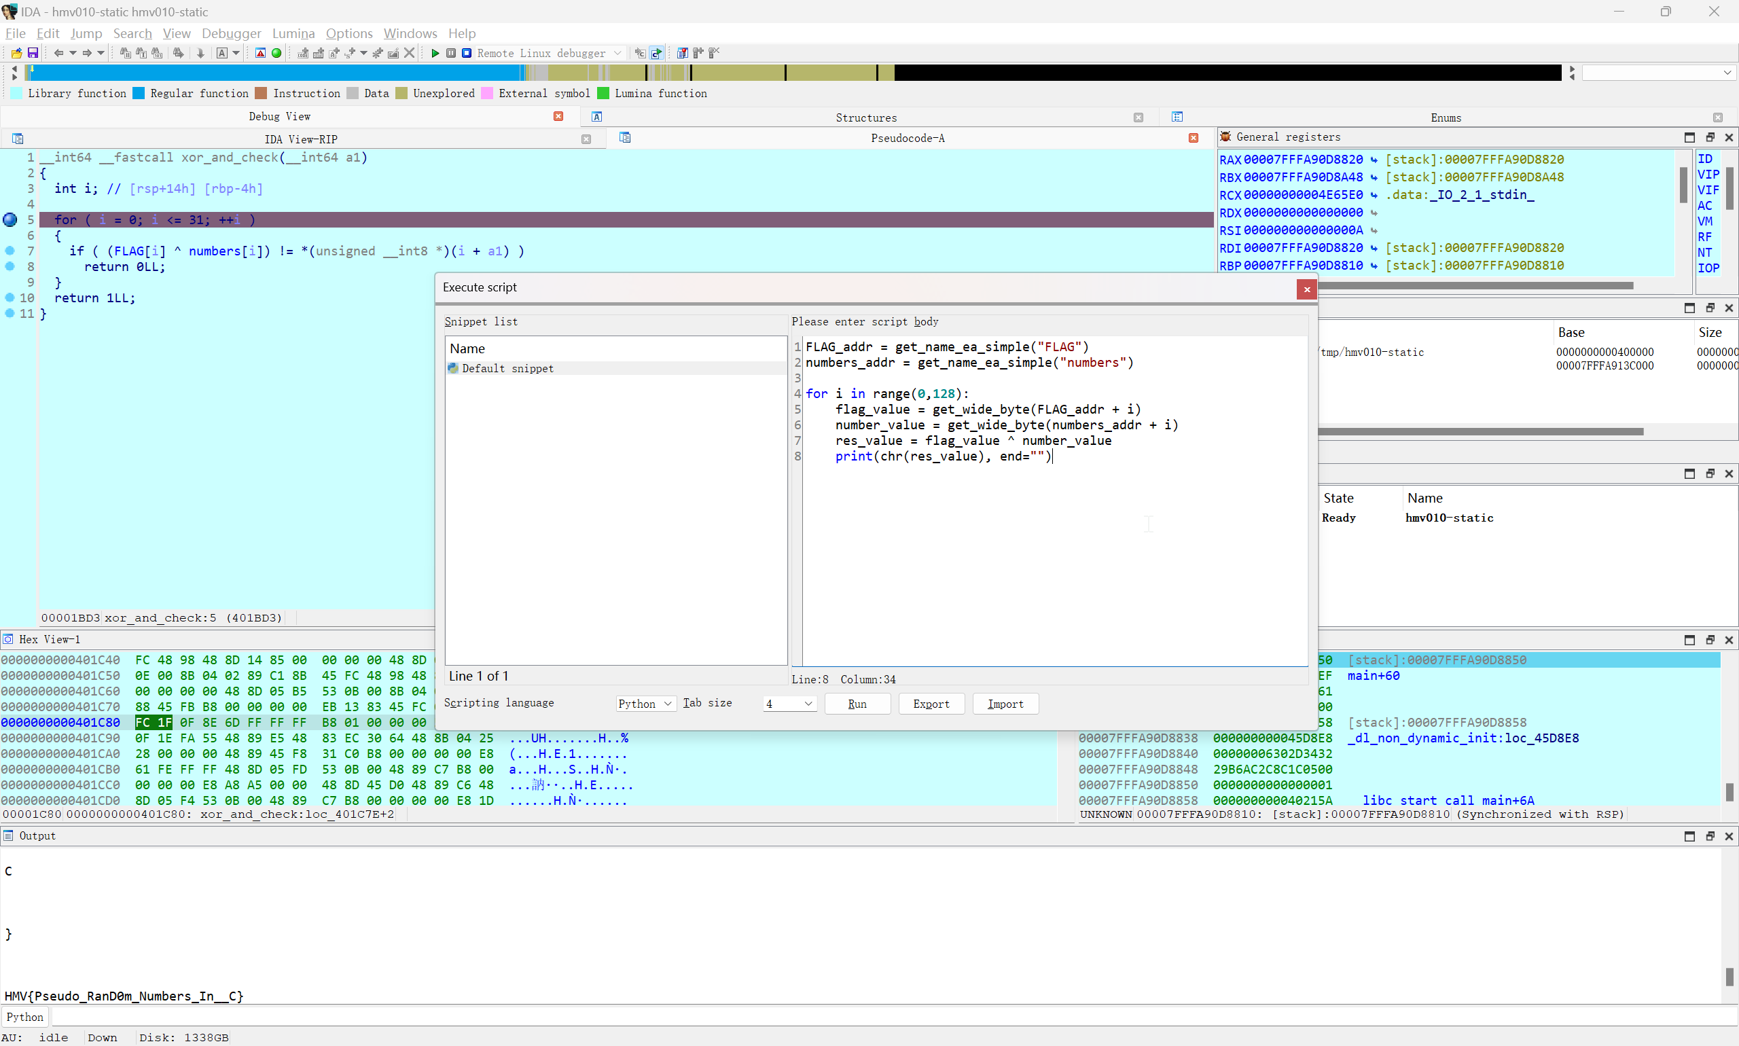Open the Tab size dropdown
Image resolution: width=1739 pixels, height=1046 pixels.
point(789,703)
